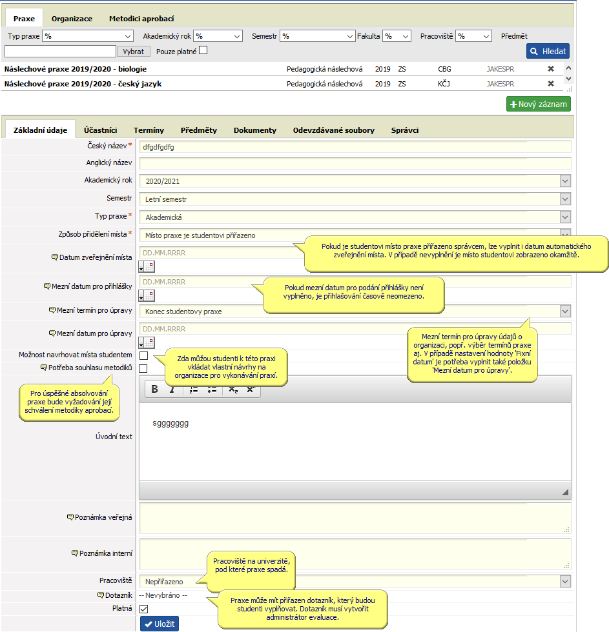
Task: Focus the Český název field
Action: [355, 147]
